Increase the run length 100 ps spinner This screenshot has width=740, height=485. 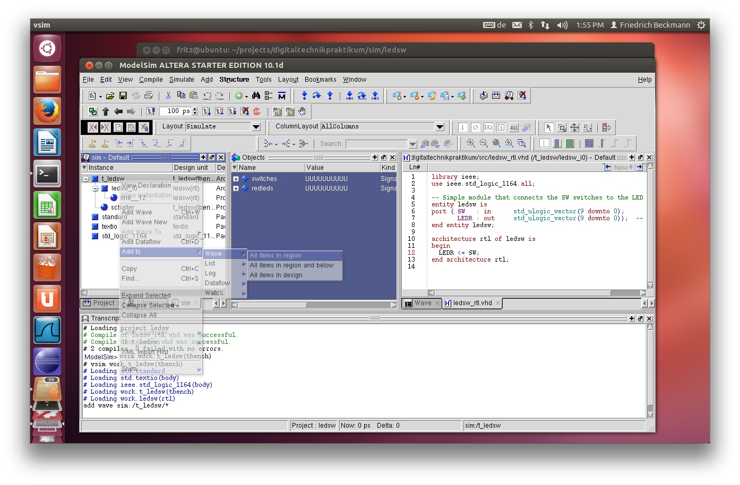[195, 109]
